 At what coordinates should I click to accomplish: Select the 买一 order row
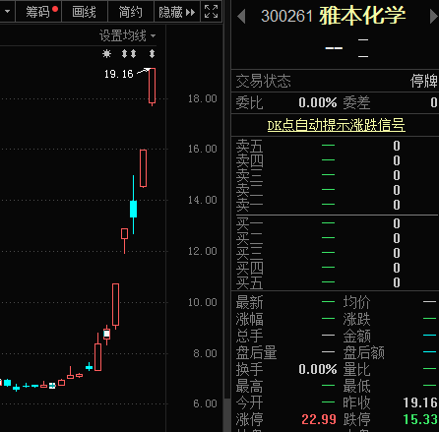(x=335, y=223)
